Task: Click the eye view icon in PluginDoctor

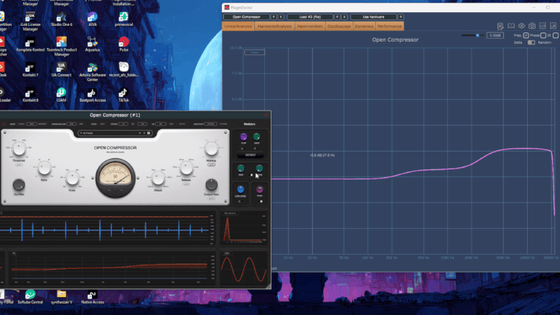Action: pos(522,26)
